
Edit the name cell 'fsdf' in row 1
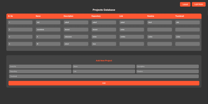(x=48, y=22)
